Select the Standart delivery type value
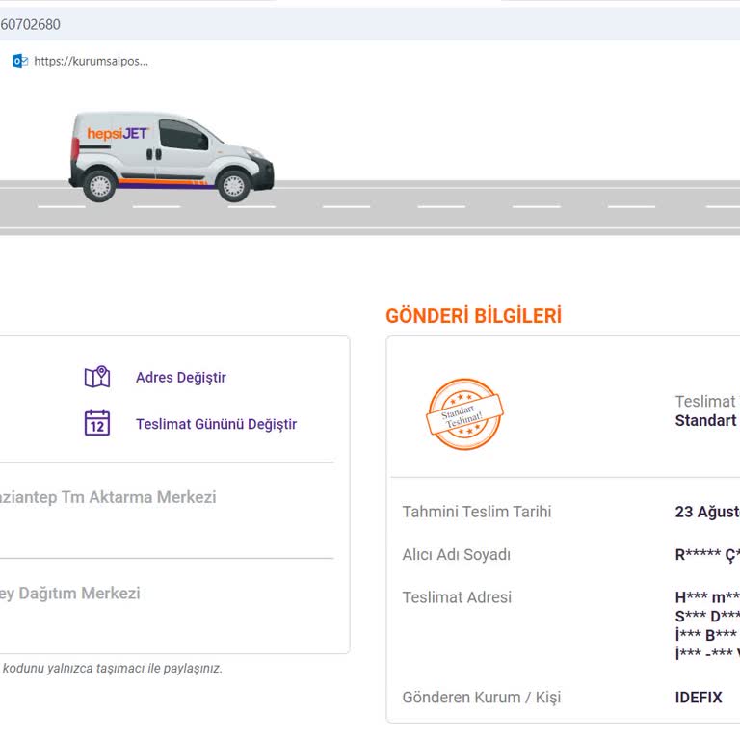This screenshot has height=740, width=740. (x=706, y=420)
